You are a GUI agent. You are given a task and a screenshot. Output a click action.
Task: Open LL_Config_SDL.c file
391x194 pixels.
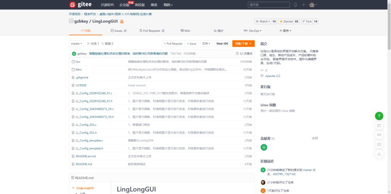86,125
